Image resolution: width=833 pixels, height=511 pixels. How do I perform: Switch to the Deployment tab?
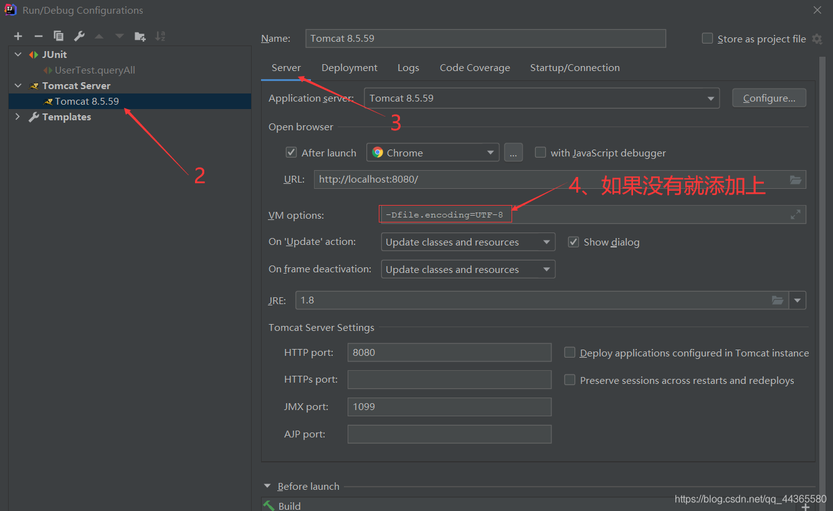[350, 68]
